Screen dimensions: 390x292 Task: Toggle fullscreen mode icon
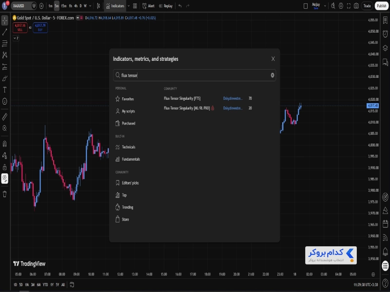(x=349, y=6)
